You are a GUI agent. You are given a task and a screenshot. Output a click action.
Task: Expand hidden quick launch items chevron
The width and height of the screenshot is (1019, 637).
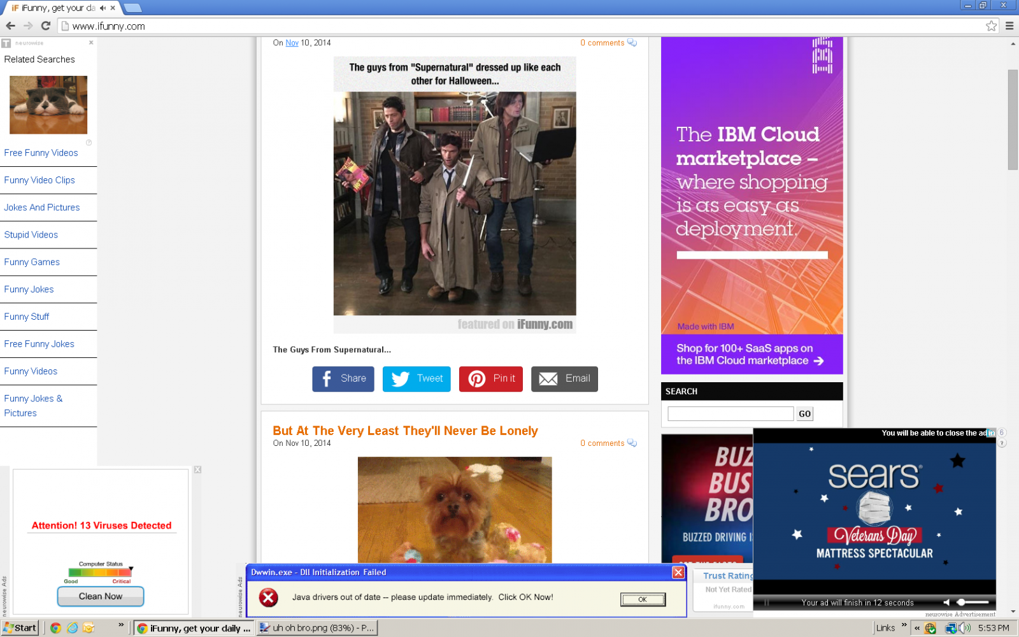click(121, 625)
